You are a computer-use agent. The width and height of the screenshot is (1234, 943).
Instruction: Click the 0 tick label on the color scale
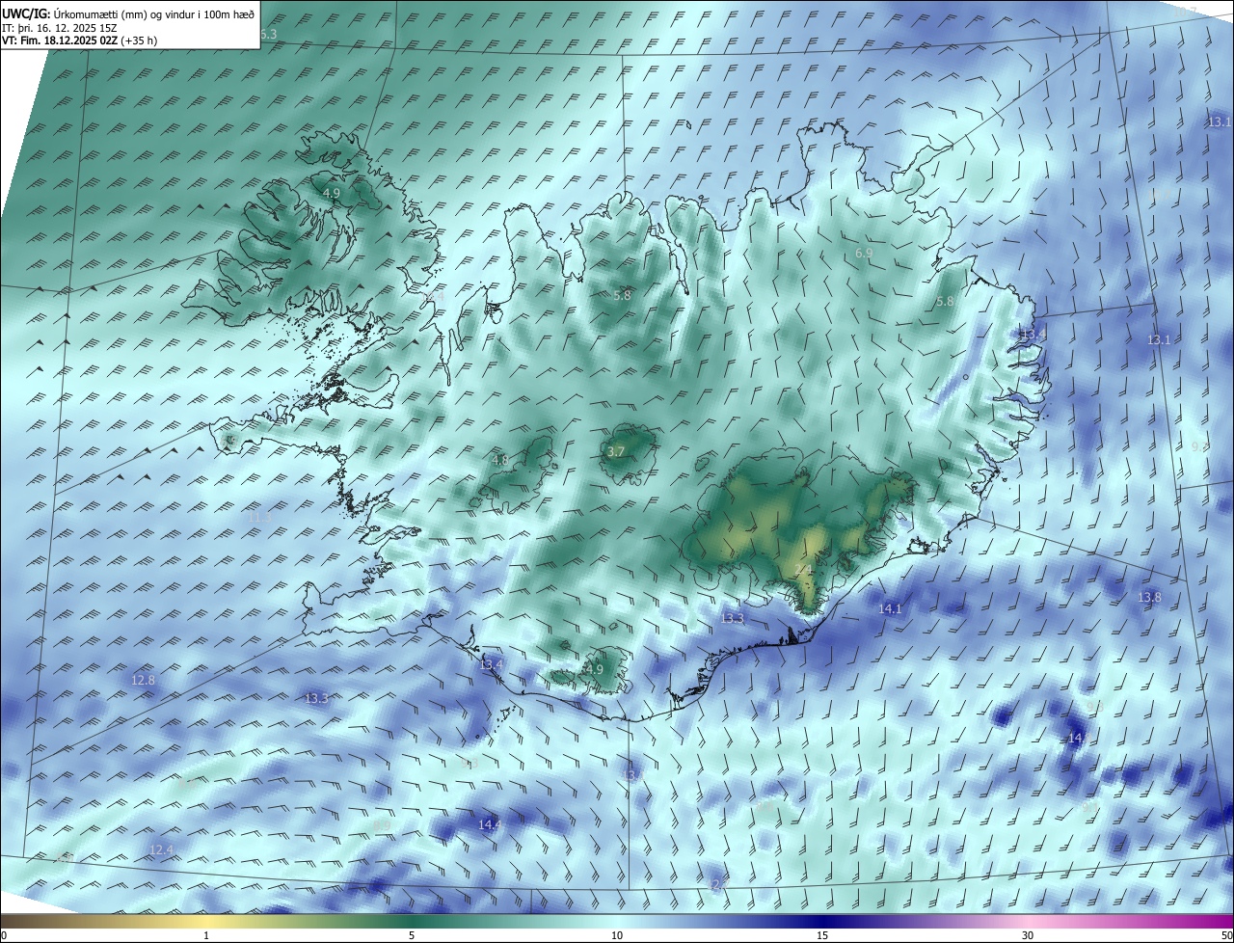[4, 935]
